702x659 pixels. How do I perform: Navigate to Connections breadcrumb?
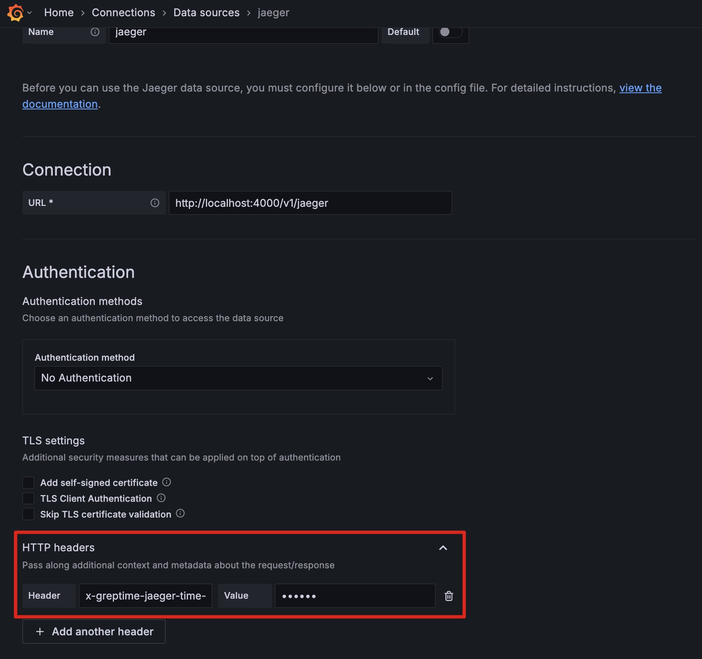tap(123, 12)
